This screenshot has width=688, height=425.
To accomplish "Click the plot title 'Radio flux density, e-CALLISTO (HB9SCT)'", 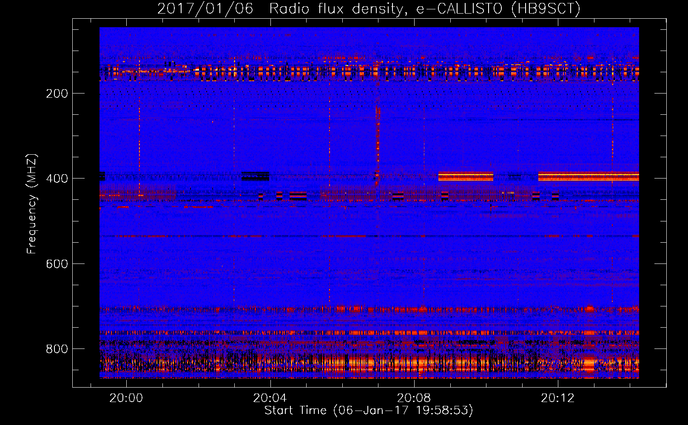I will 425,8.
